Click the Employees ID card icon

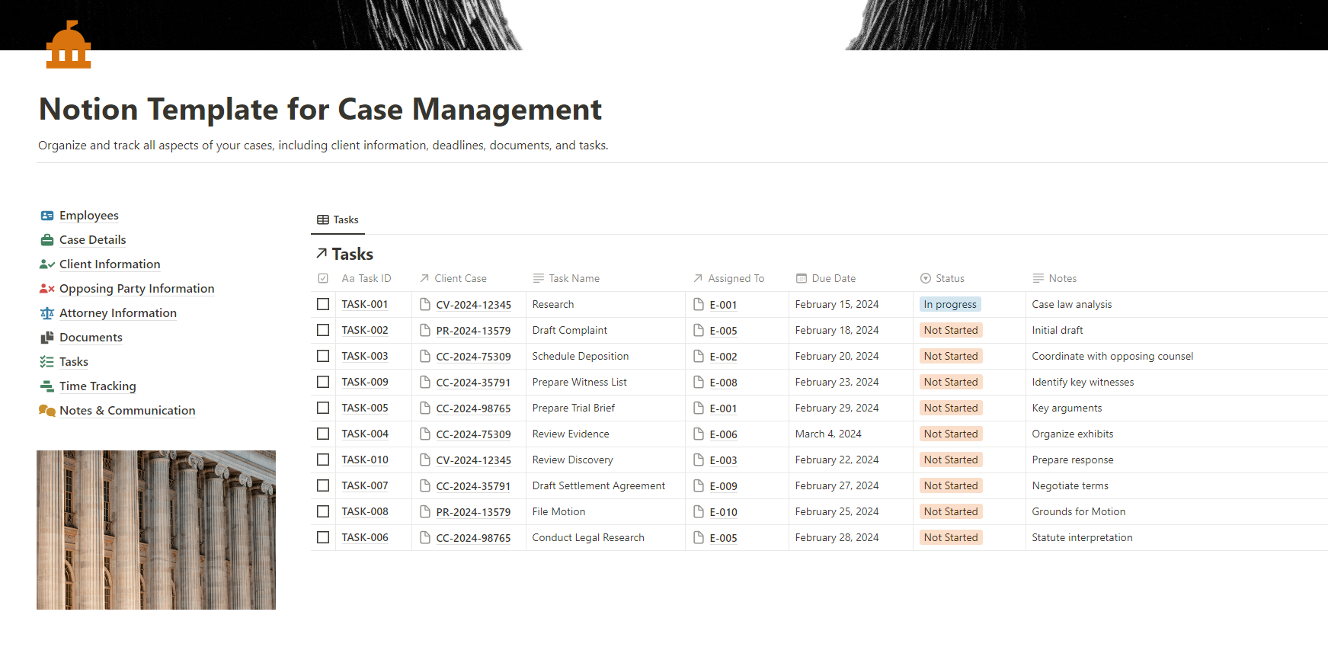click(47, 216)
